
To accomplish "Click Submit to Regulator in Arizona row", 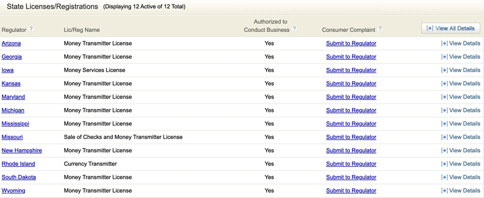I will (351, 44).
